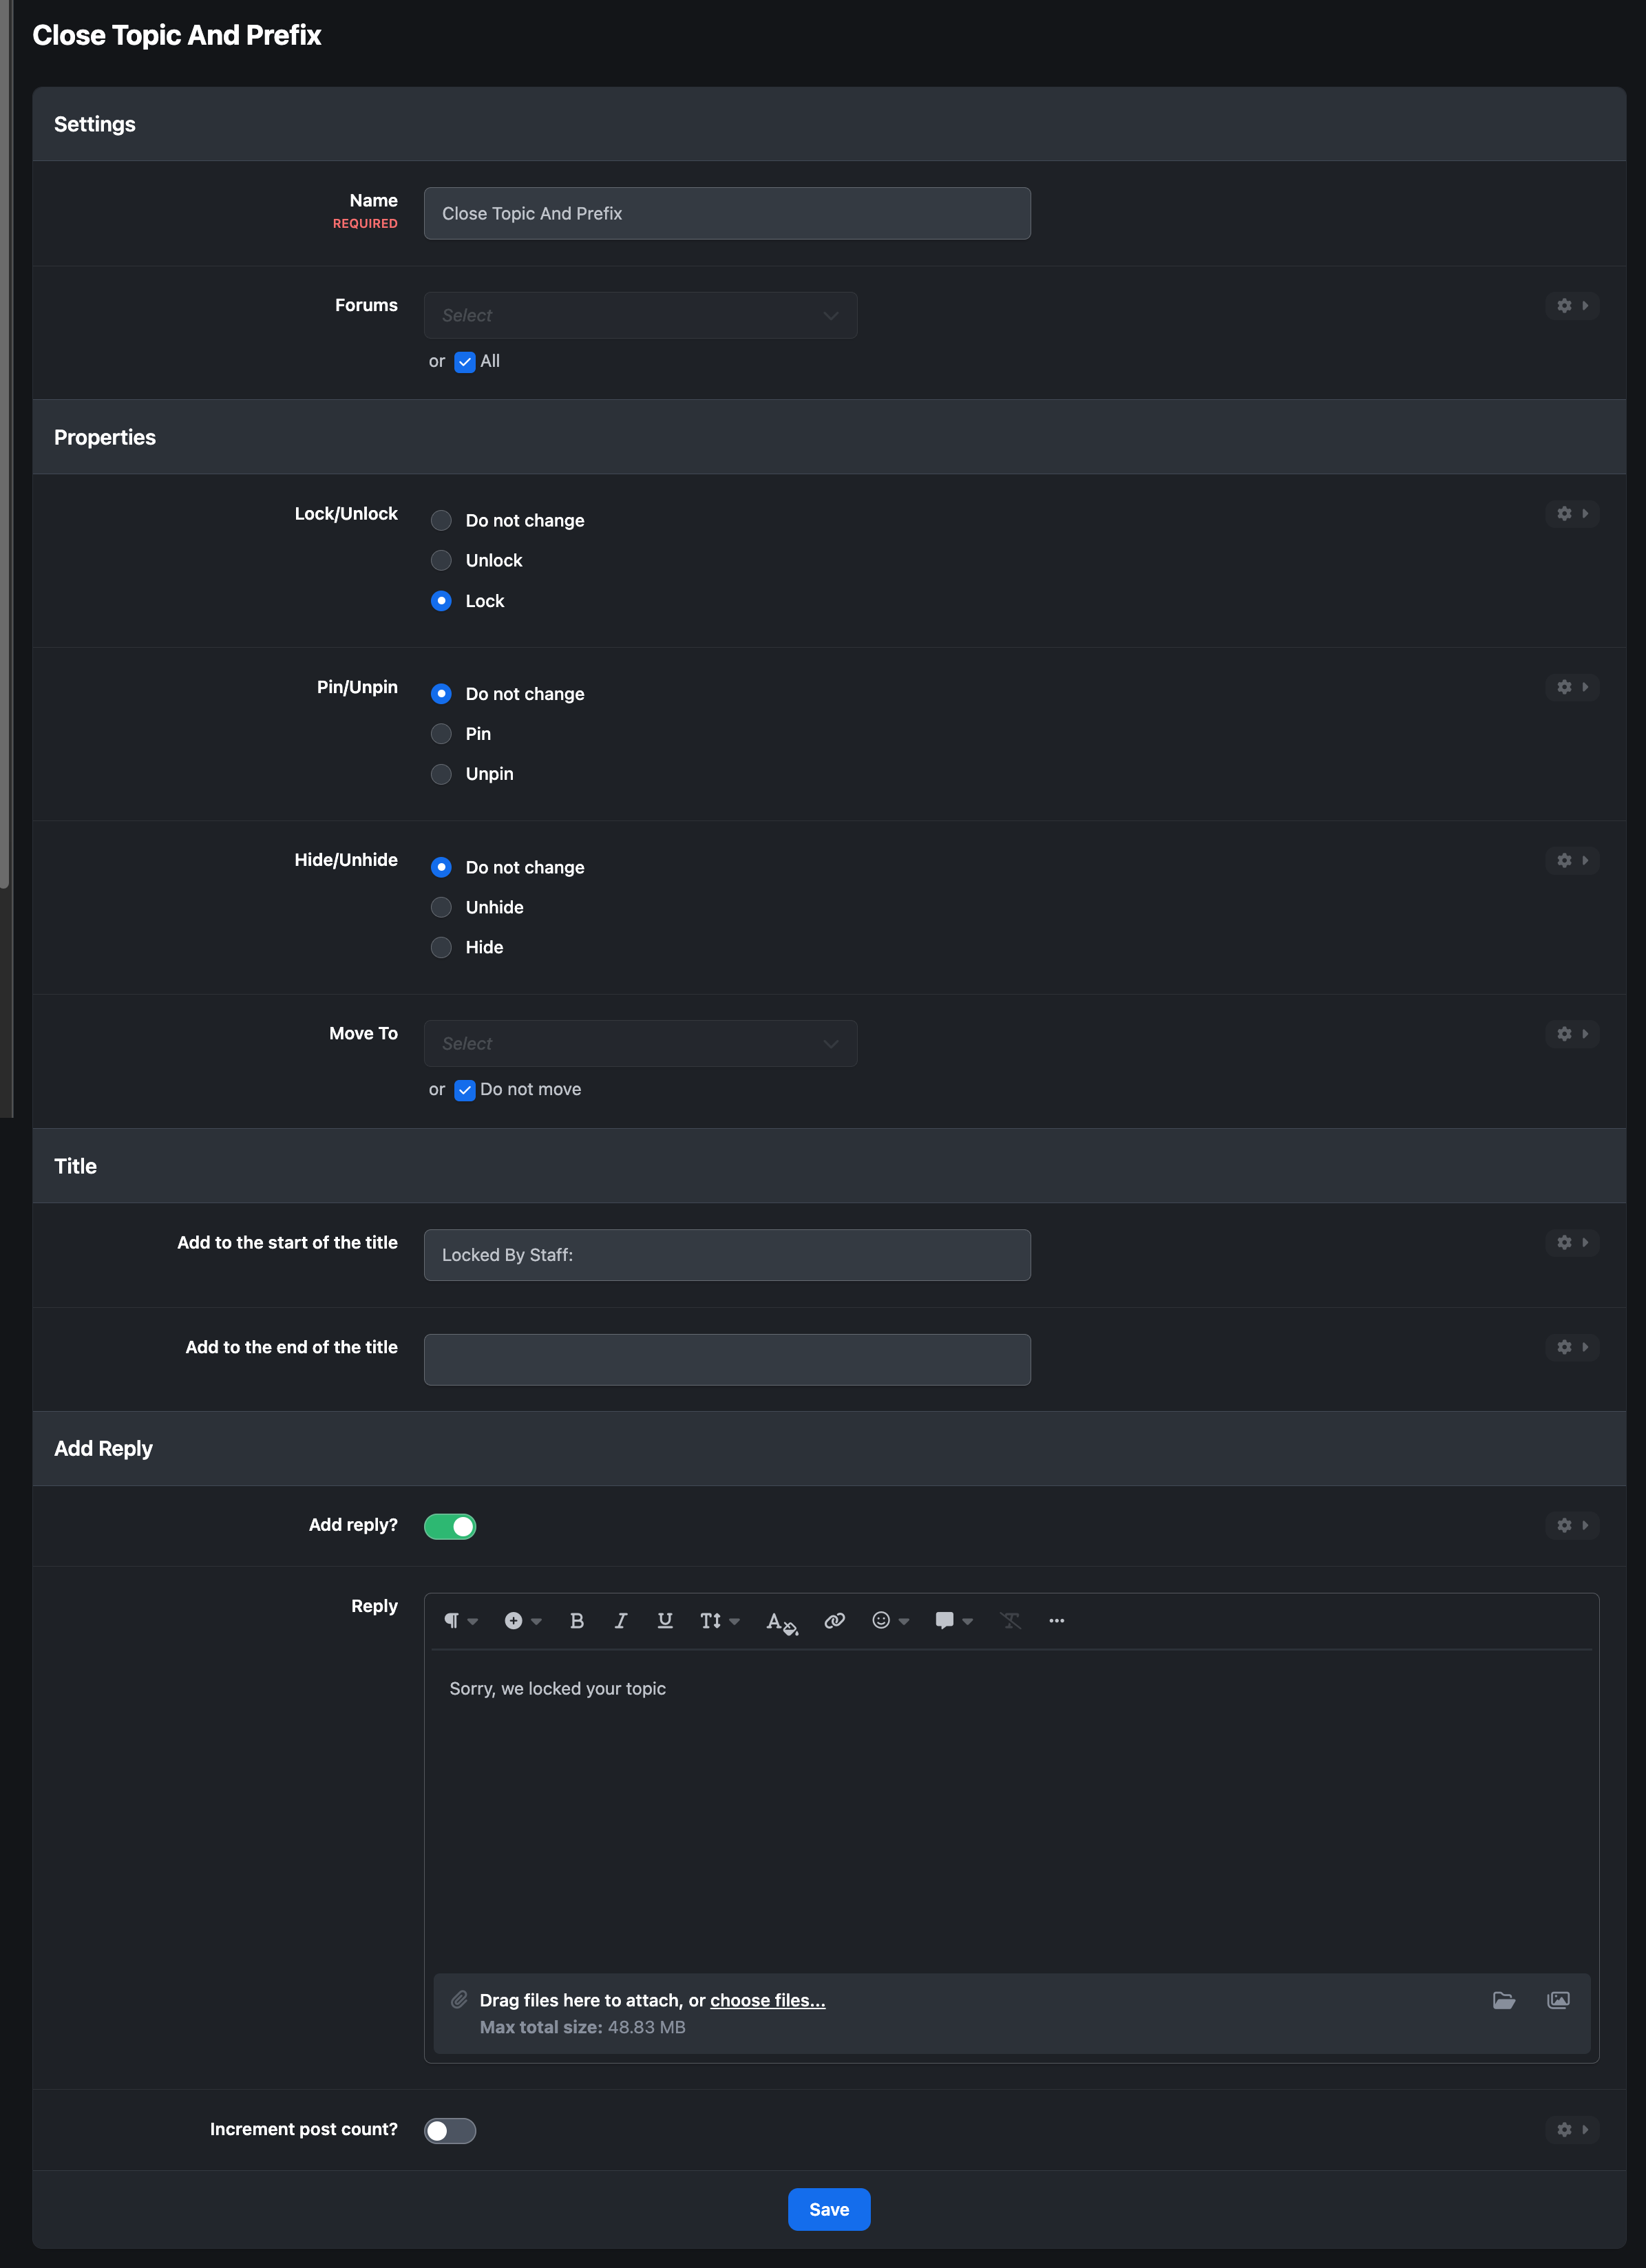Open gear options for end of title row

tap(1572, 1348)
